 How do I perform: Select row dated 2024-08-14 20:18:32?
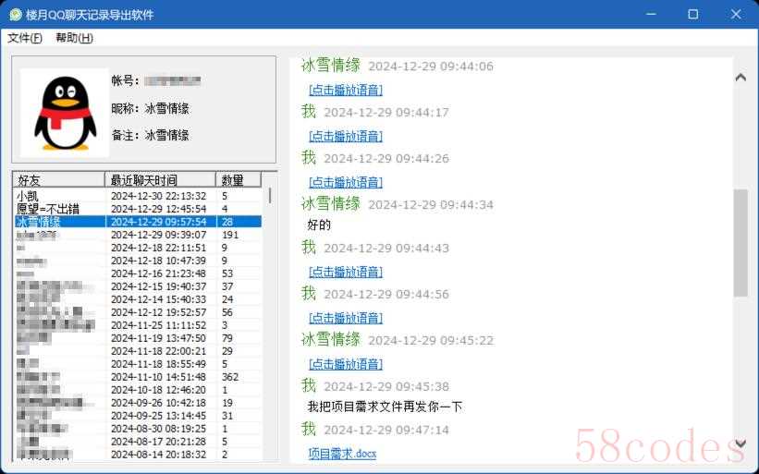pos(139,455)
